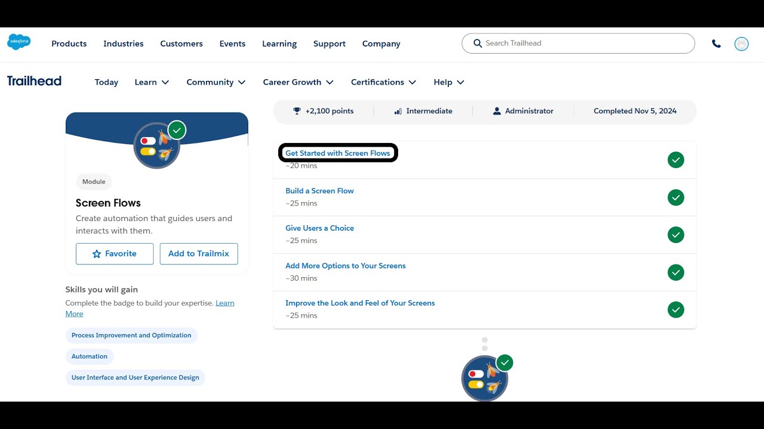Open the Industries menu
The height and width of the screenshot is (429, 764).
point(124,43)
